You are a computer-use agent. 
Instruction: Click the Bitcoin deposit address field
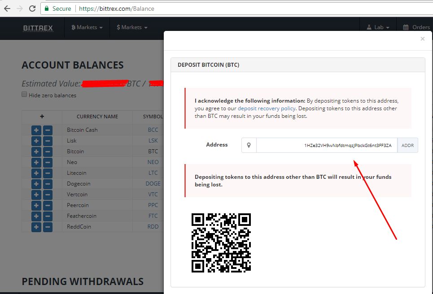327,145
